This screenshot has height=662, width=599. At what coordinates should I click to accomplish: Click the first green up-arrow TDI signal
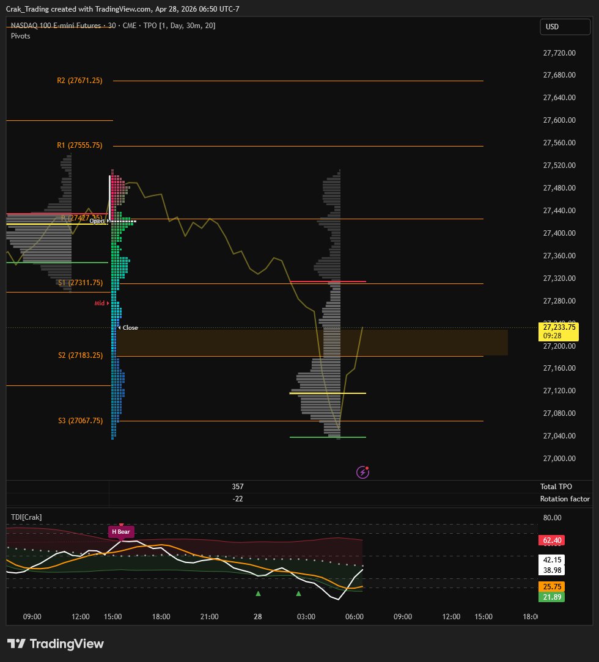(x=258, y=594)
